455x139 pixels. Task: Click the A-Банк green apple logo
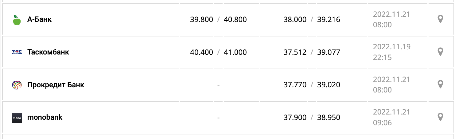coord(17,20)
